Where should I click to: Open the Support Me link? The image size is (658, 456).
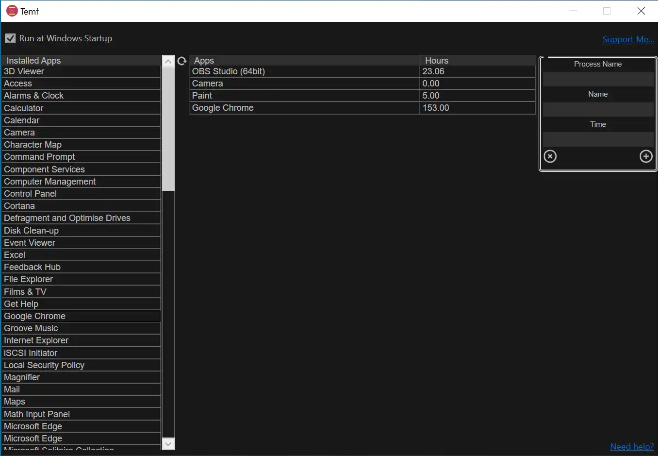pos(628,39)
